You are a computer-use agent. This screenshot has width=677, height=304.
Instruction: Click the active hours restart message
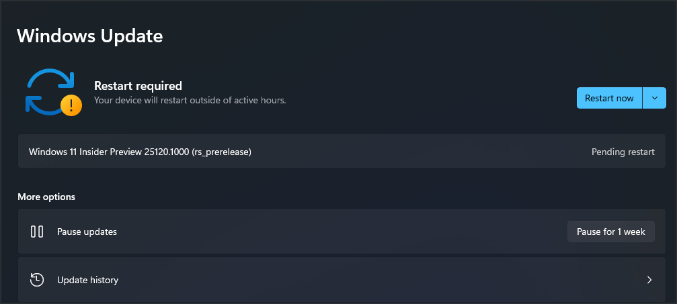[190, 100]
